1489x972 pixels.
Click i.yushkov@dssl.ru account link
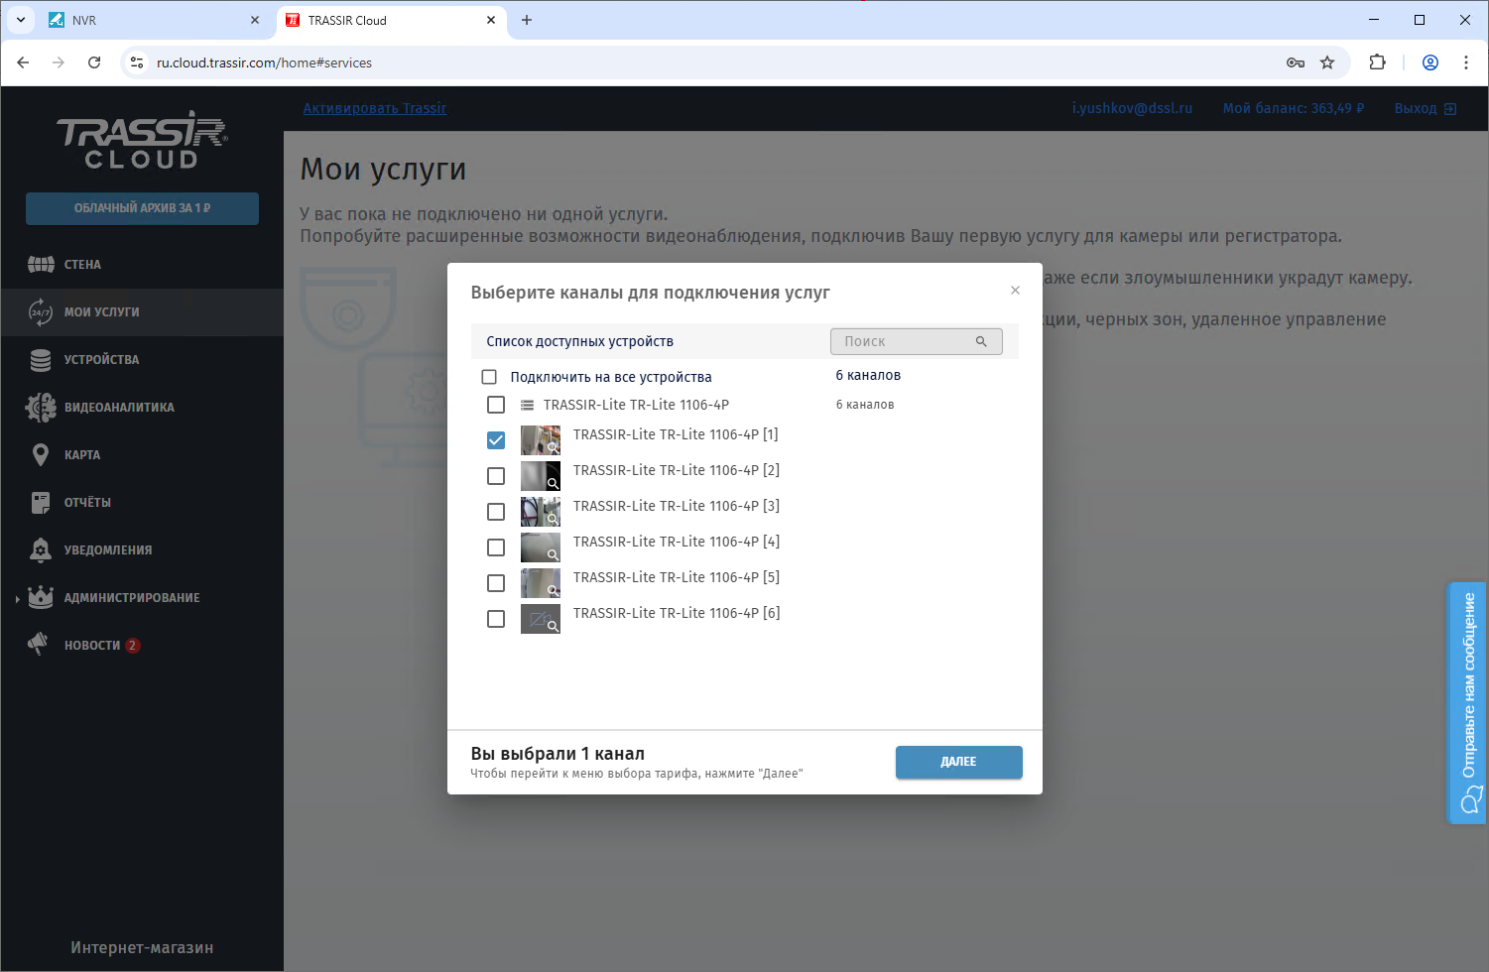click(x=1132, y=108)
